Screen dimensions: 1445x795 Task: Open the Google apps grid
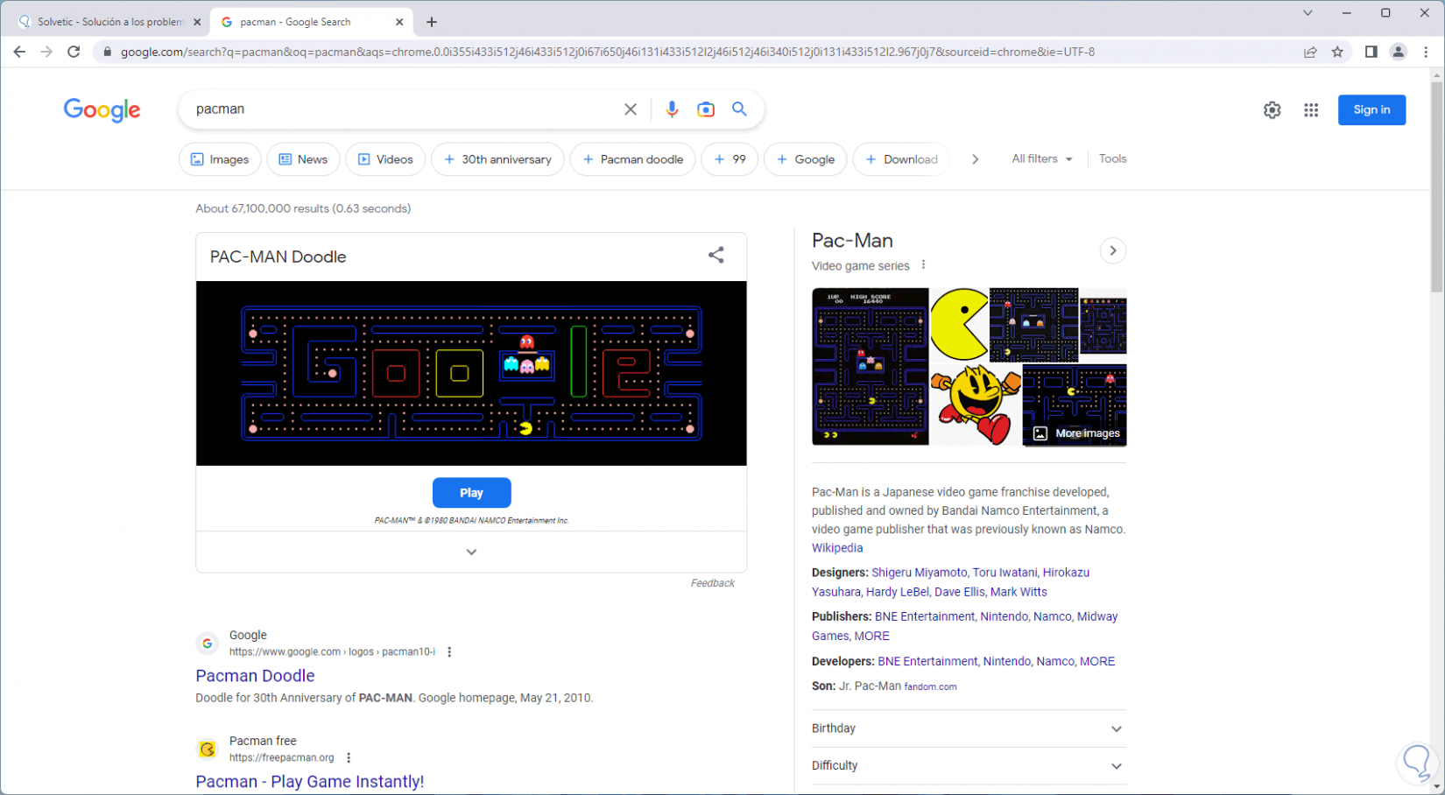1311,110
